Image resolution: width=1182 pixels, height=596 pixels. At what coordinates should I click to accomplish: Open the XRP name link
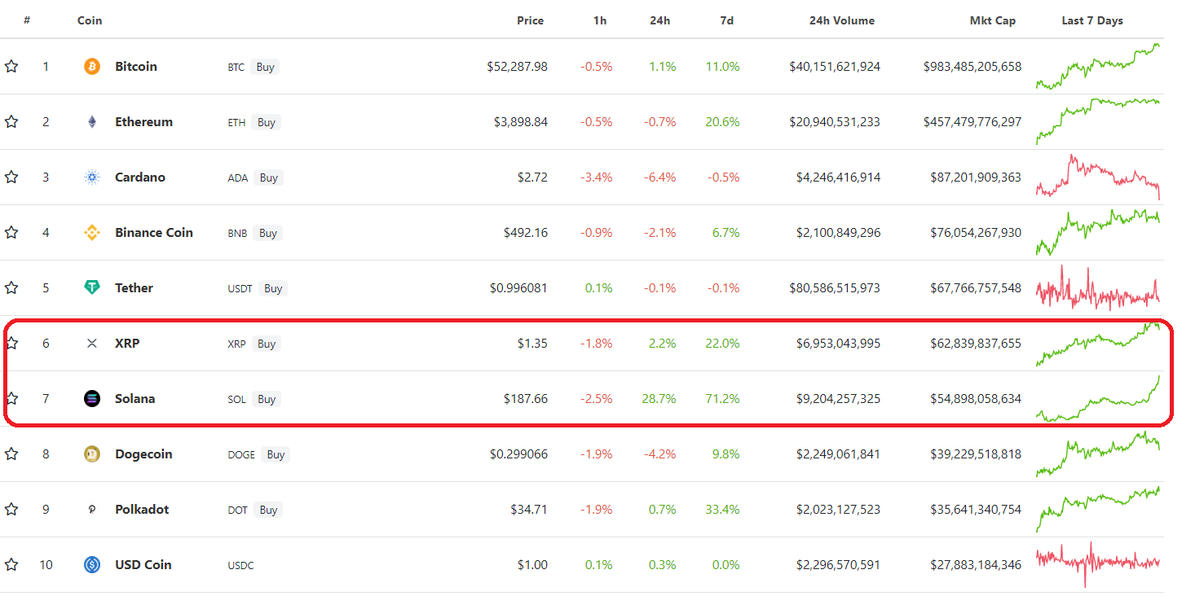click(127, 344)
